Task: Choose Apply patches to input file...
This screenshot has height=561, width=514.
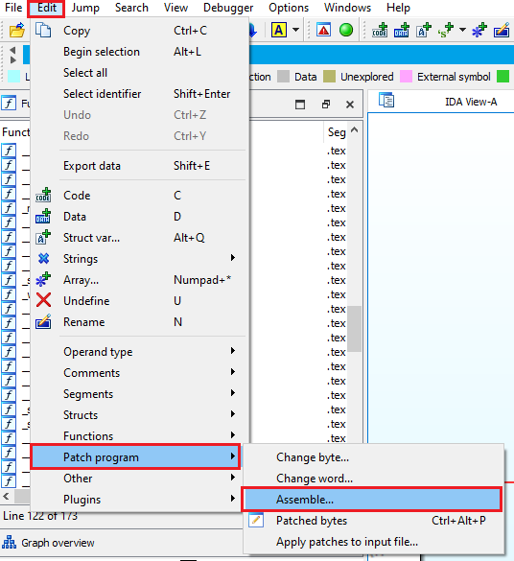Action: coord(374,542)
